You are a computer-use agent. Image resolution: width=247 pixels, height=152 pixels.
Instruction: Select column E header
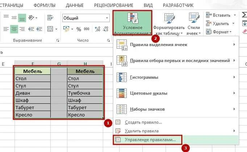[x=3, y=64]
